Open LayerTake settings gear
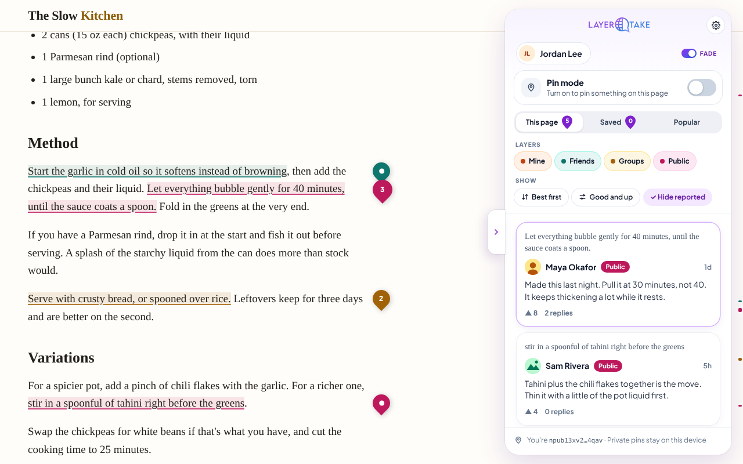 [716, 25]
